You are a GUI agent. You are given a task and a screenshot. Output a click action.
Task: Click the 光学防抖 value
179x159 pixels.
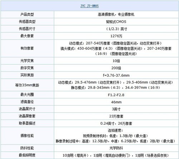click(x=116, y=148)
